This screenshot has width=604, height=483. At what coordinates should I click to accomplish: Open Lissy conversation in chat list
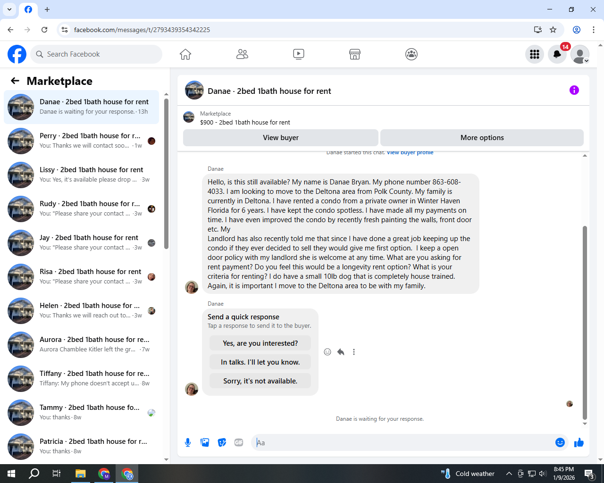point(81,175)
